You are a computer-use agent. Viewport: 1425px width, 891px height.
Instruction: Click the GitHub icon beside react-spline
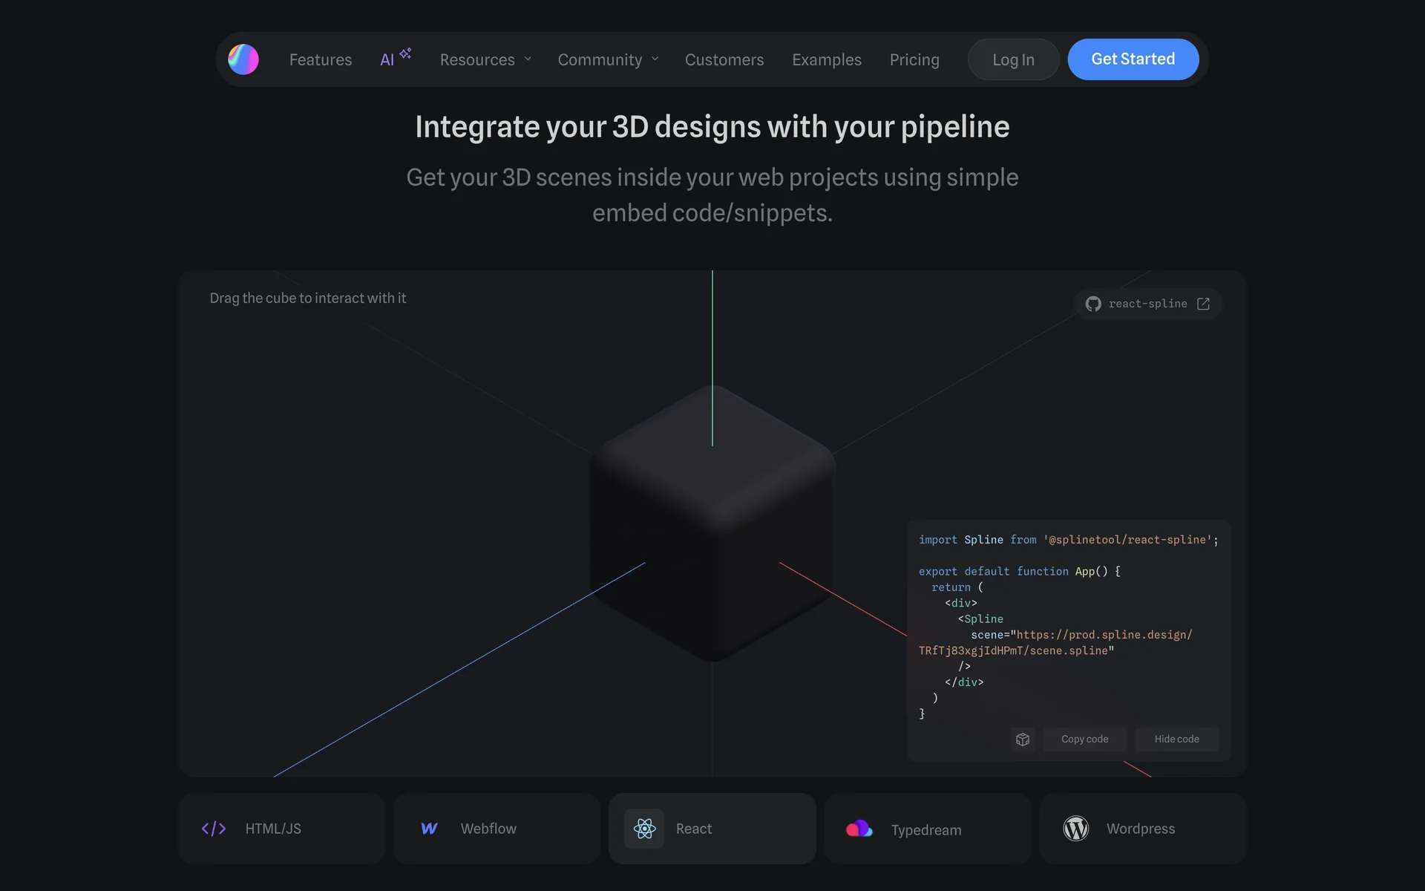click(1093, 304)
